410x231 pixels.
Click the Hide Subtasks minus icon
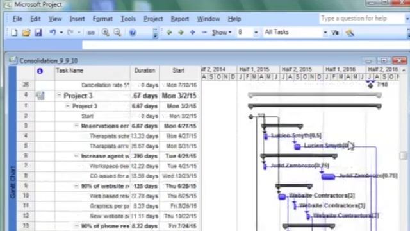pos(204,33)
